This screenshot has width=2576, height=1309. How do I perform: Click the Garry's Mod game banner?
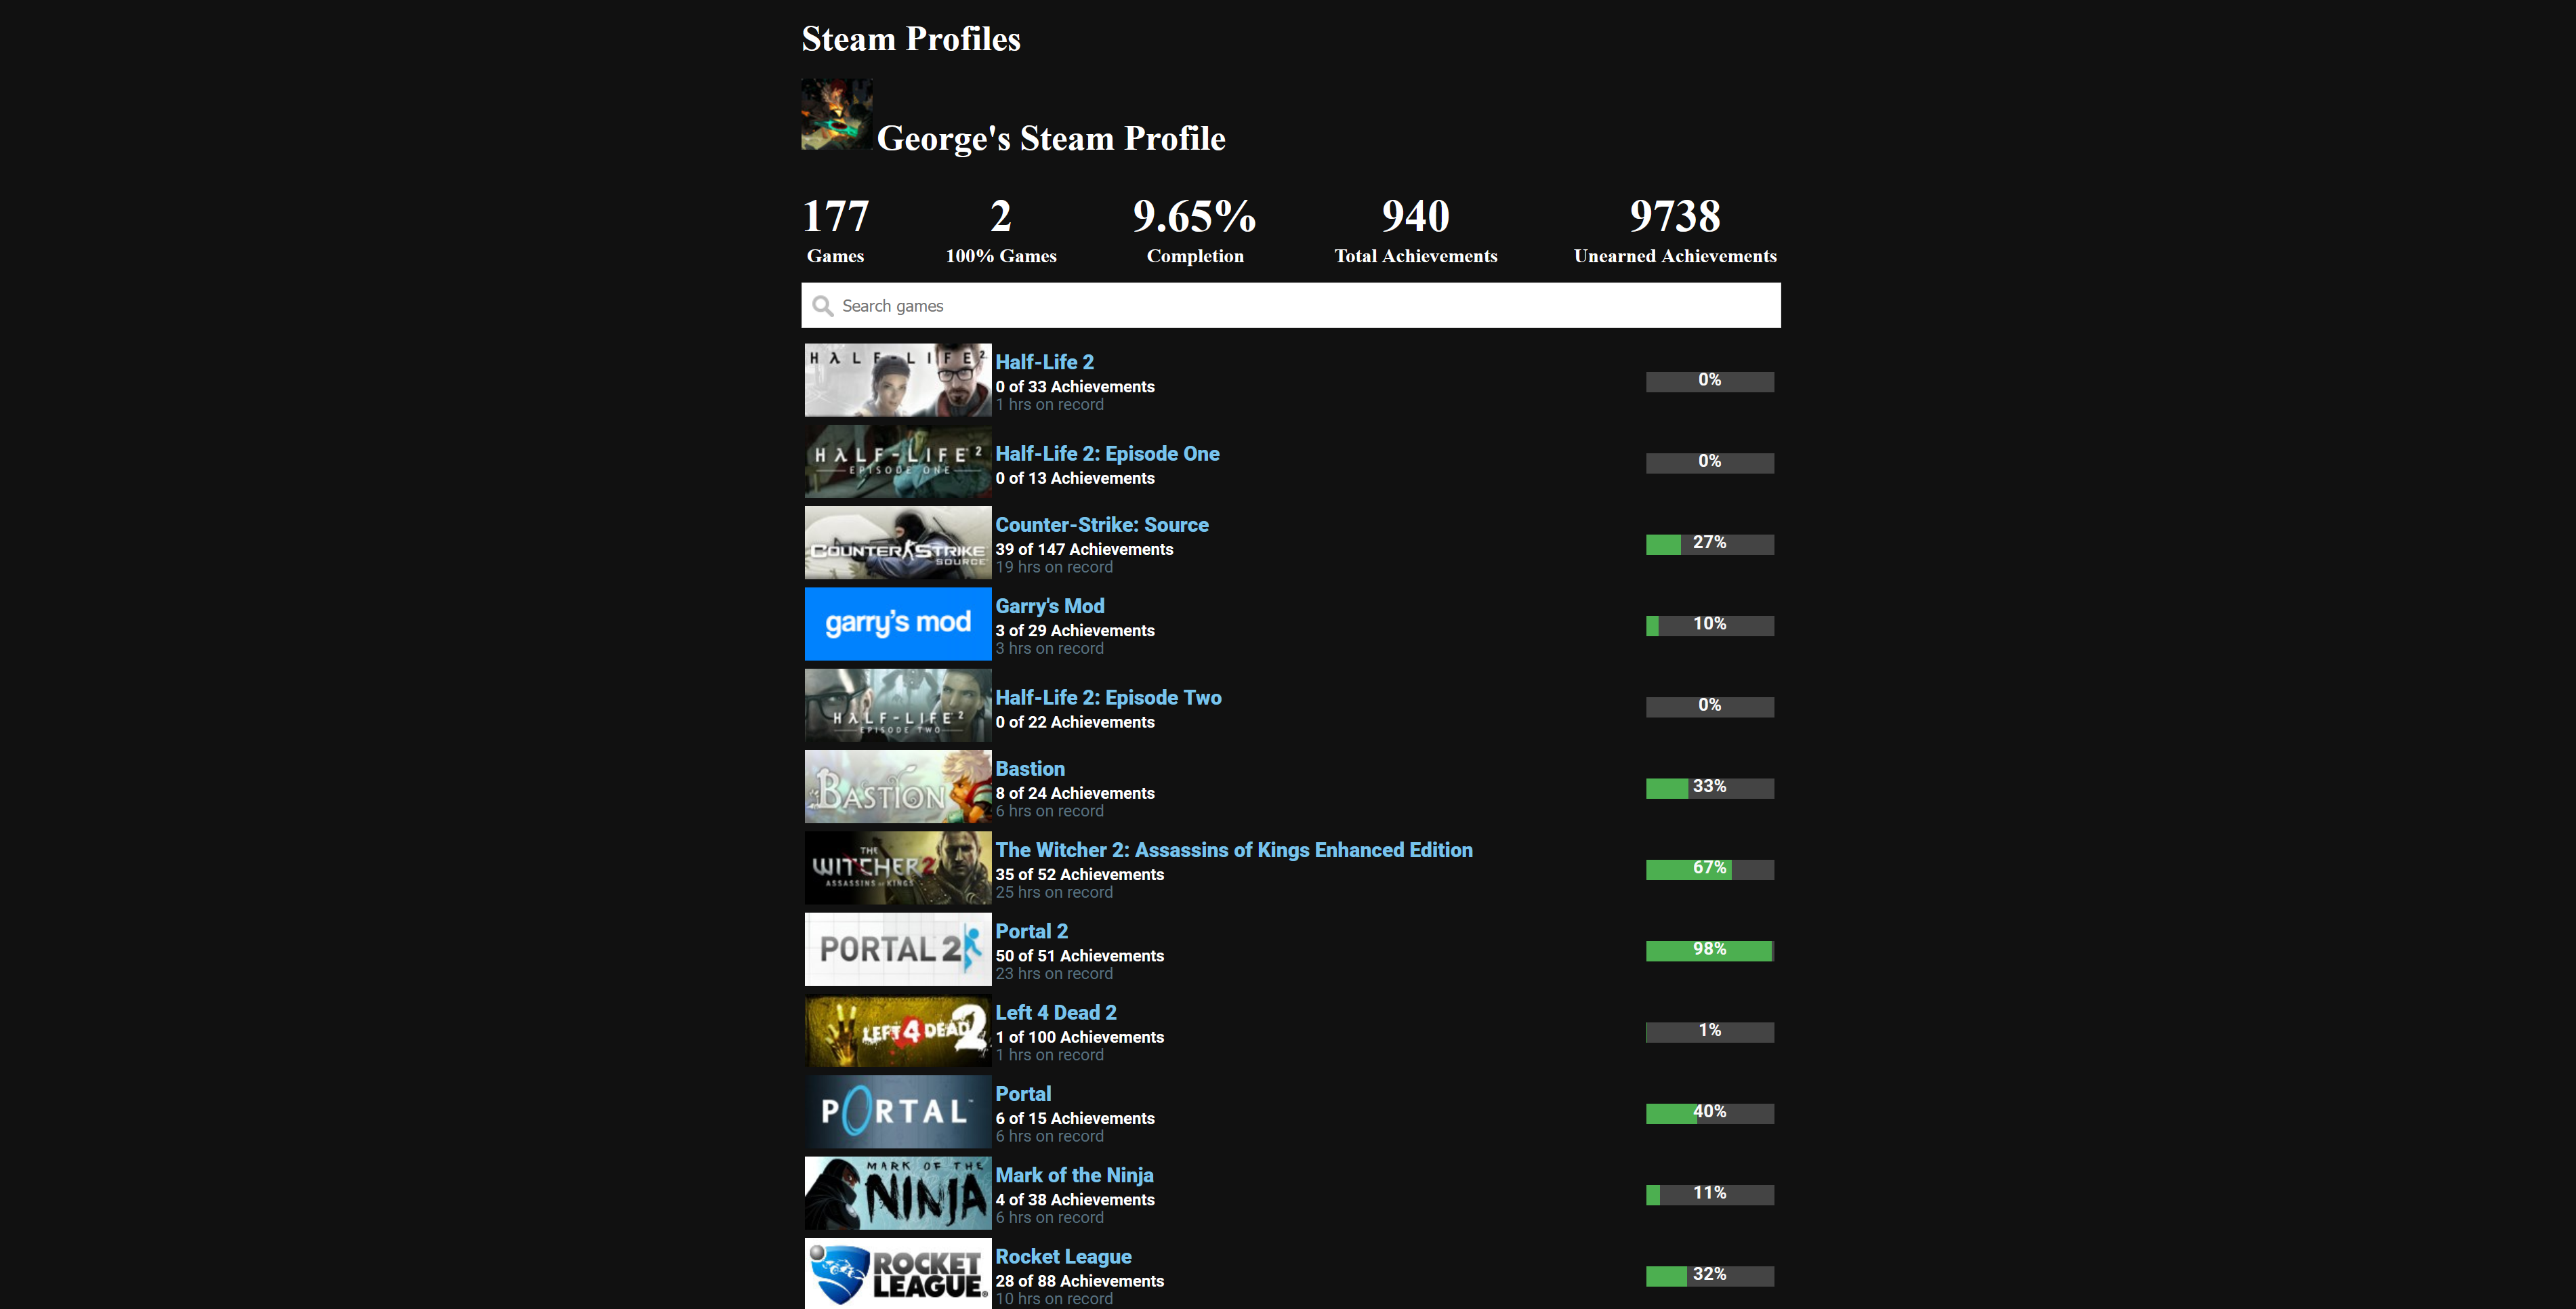pos(897,624)
